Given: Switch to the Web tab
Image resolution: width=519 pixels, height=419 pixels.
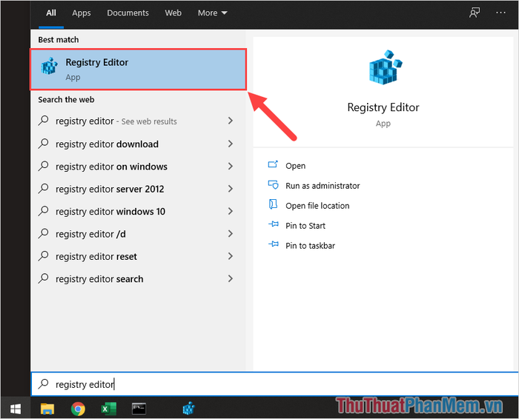Looking at the screenshot, I should 173,13.
